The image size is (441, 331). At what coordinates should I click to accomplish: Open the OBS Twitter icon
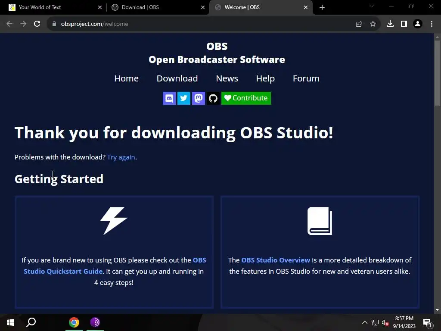tap(183, 98)
